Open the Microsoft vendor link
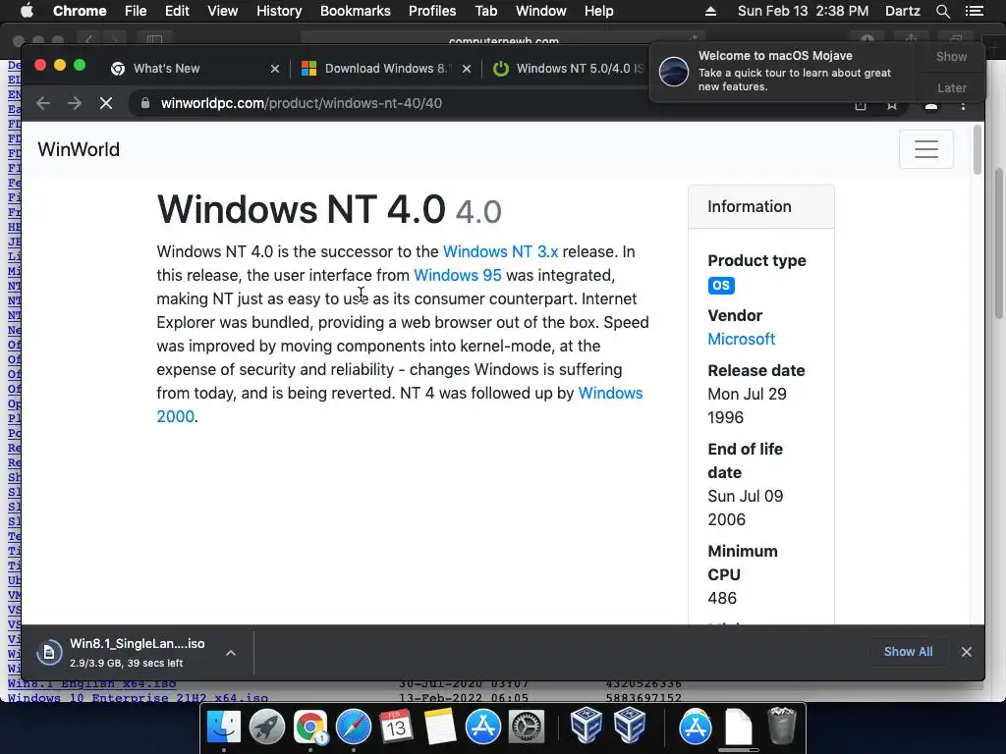 click(741, 339)
